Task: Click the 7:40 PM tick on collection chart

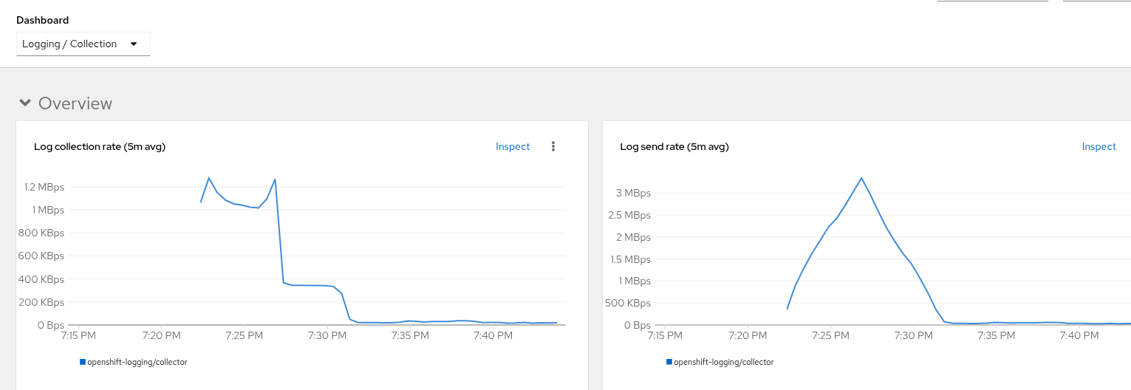Action: click(x=493, y=335)
